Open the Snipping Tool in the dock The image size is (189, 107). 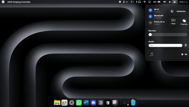(x=115, y=103)
